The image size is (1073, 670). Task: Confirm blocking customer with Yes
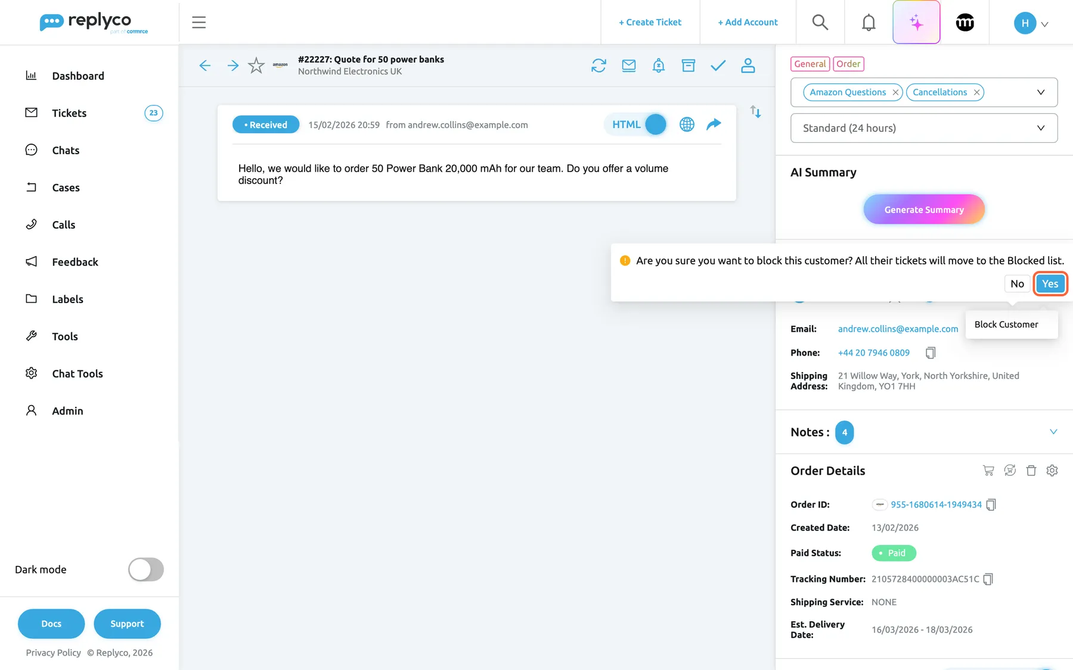click(x=1050, y=283)
